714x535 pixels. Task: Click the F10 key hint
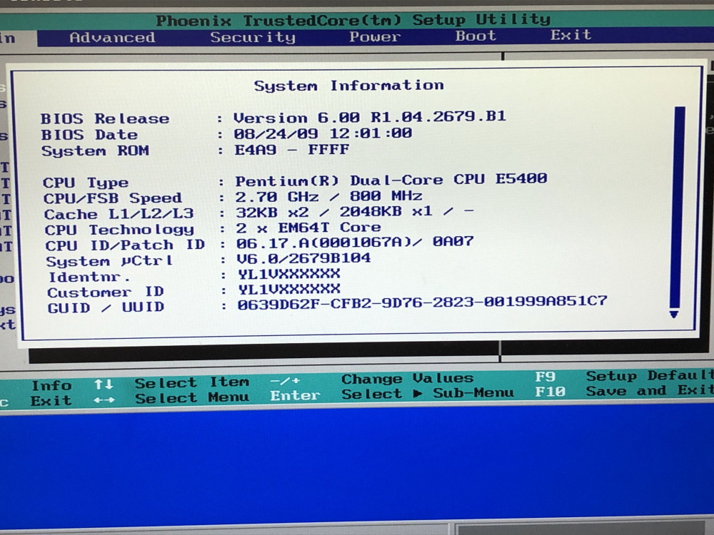point(550,392)
